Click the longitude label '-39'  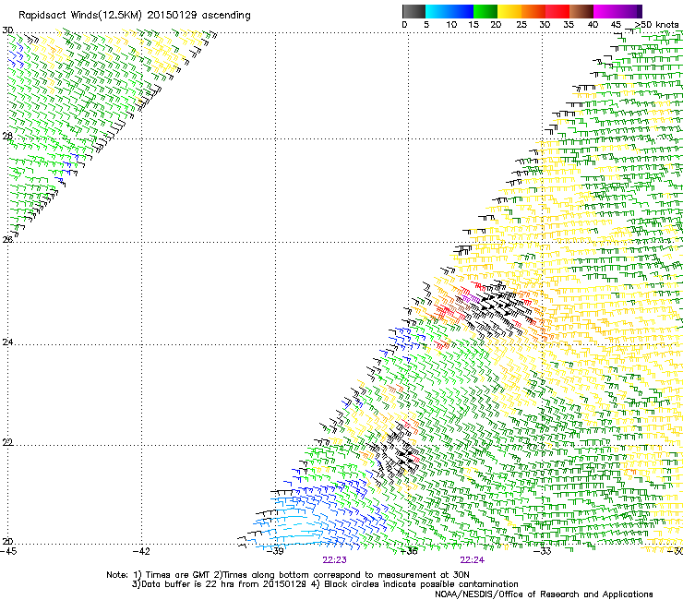275,551
